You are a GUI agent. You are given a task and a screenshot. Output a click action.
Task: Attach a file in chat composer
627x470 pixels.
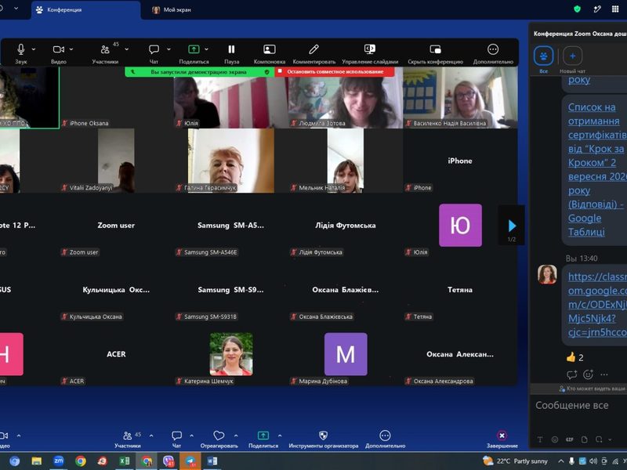tap(584, 439)
